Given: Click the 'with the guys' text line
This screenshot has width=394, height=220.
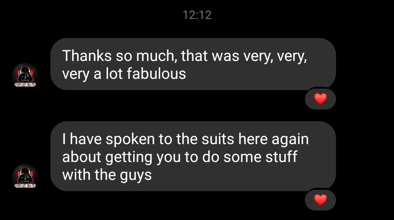Looking at the screenshot, I should click(x=107, y=175).
